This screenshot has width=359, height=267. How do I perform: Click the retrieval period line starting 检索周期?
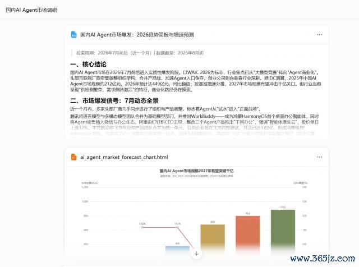[x=140, y=53]
